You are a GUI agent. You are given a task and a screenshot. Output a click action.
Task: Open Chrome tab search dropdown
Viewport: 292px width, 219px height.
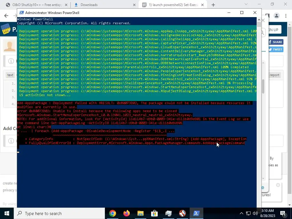pyautogui.click(x=246, y=4)
